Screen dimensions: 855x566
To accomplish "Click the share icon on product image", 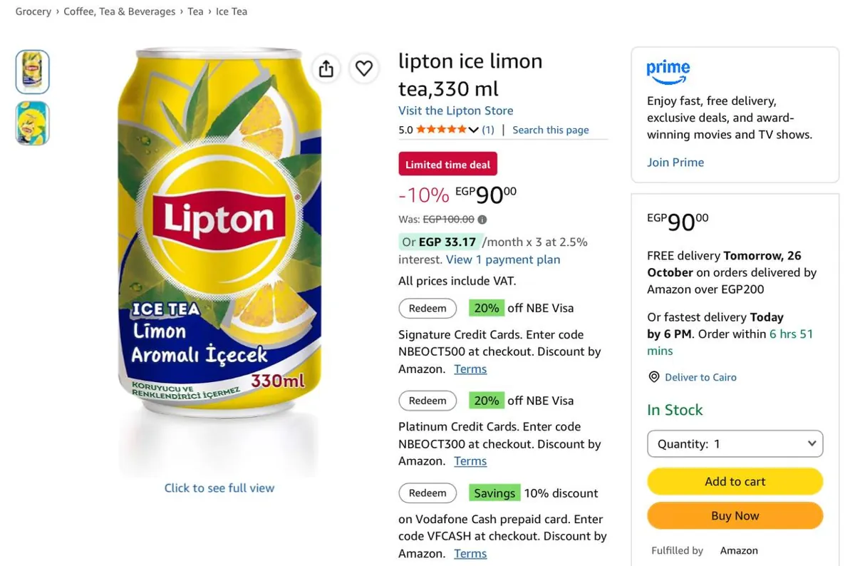I will click(326, 68).
